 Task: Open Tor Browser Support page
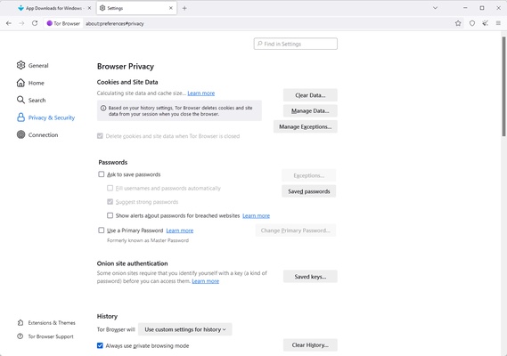(x=45, y=336)
